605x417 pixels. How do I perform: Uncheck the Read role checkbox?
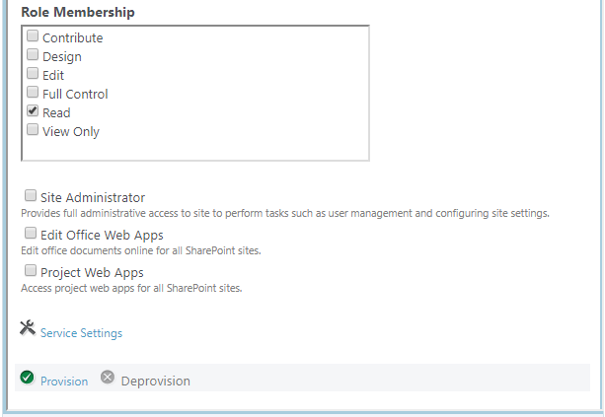click(33, 111)
